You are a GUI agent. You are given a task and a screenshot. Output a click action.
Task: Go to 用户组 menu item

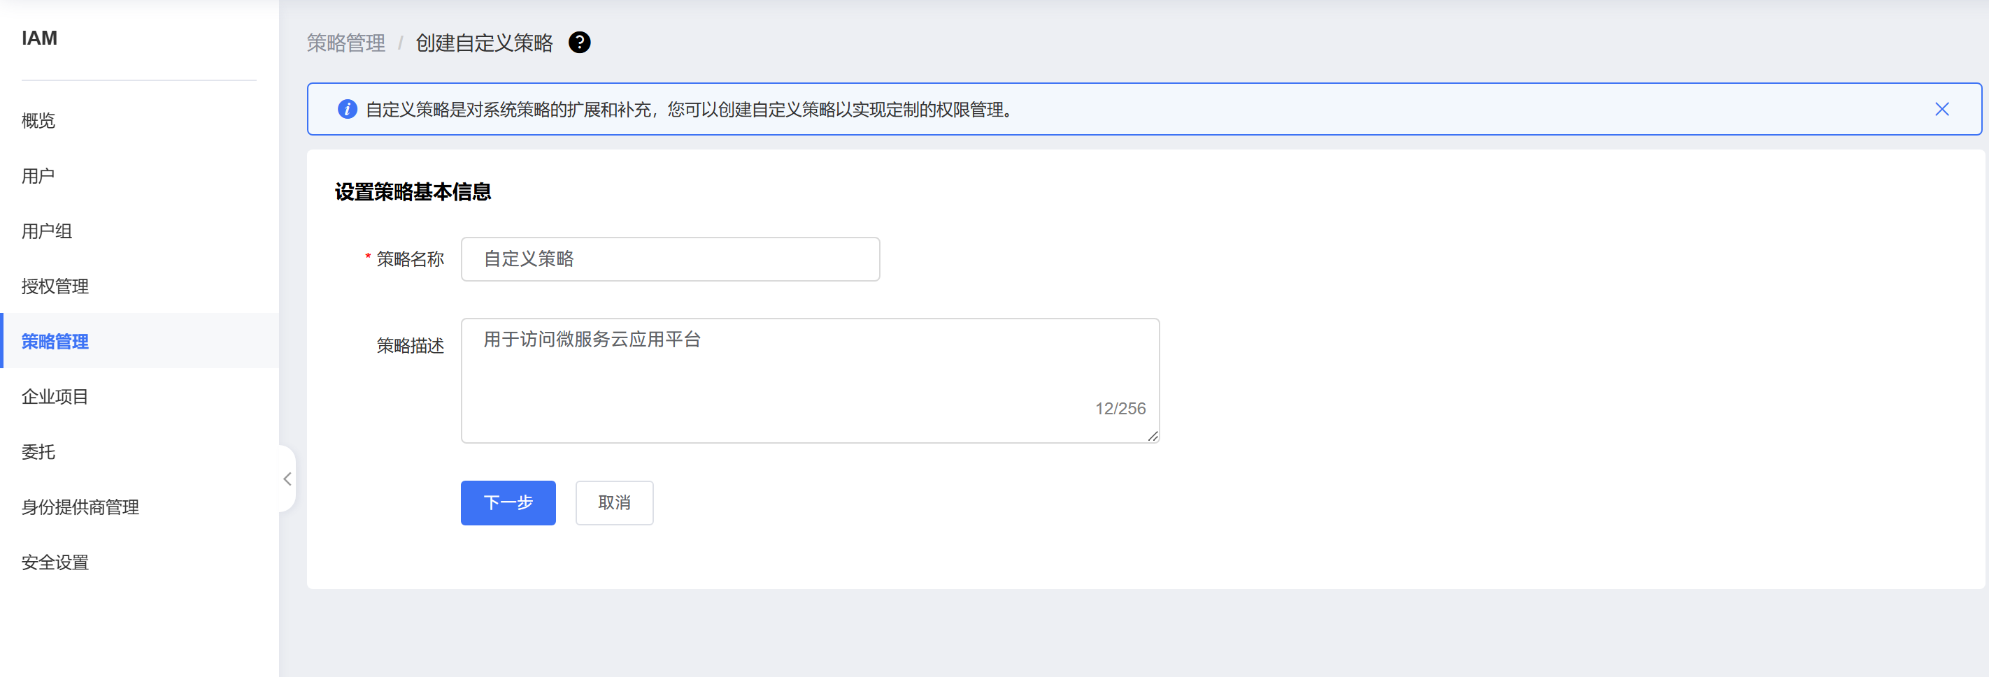[x=47, y=231]
